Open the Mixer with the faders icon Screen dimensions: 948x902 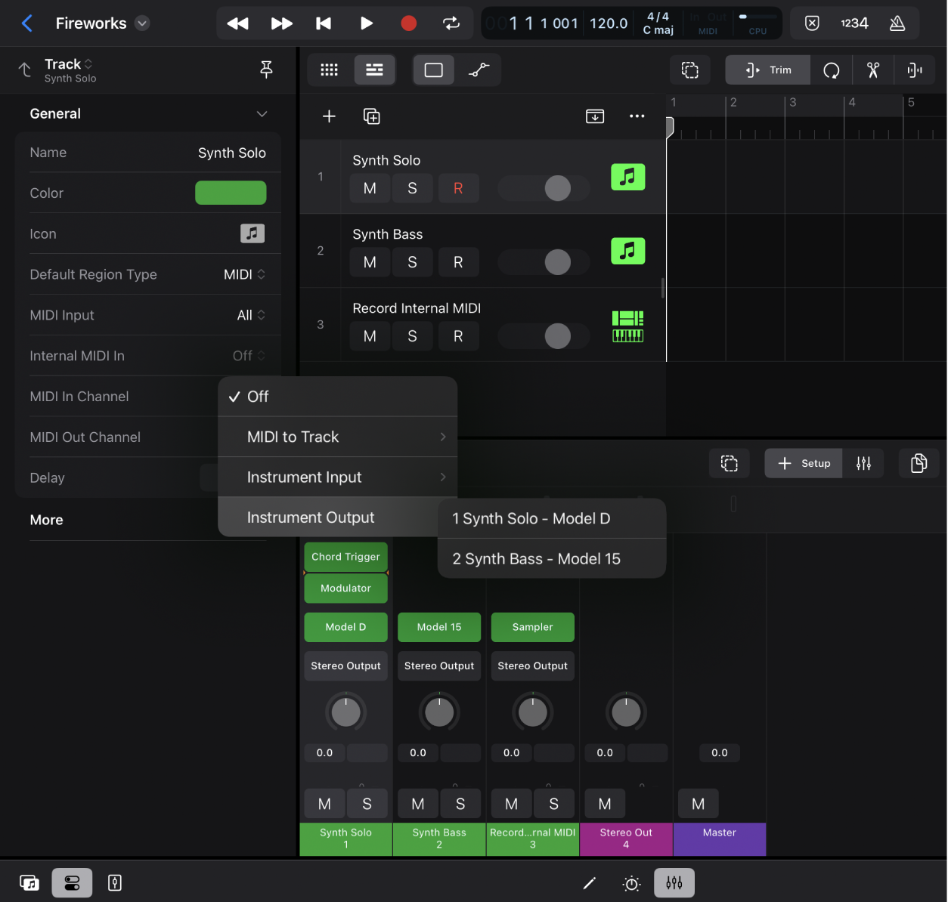tap(674, 882)
